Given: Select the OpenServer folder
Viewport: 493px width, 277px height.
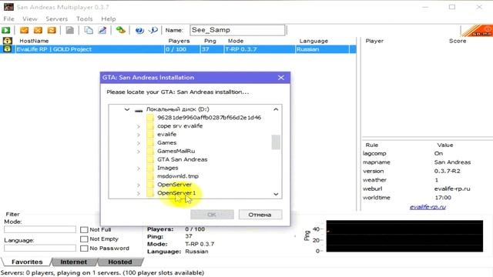Looking at the screenshot, I should 174,185.
